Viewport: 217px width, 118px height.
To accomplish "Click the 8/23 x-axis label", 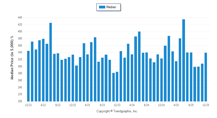I will pyautogui.click(x=102, y=105).
